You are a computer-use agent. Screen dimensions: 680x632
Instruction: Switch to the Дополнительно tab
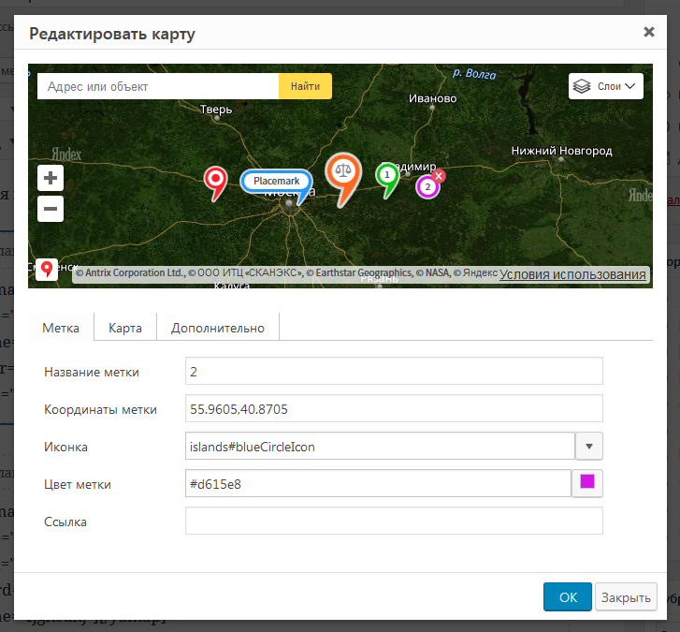click(218, 328)
